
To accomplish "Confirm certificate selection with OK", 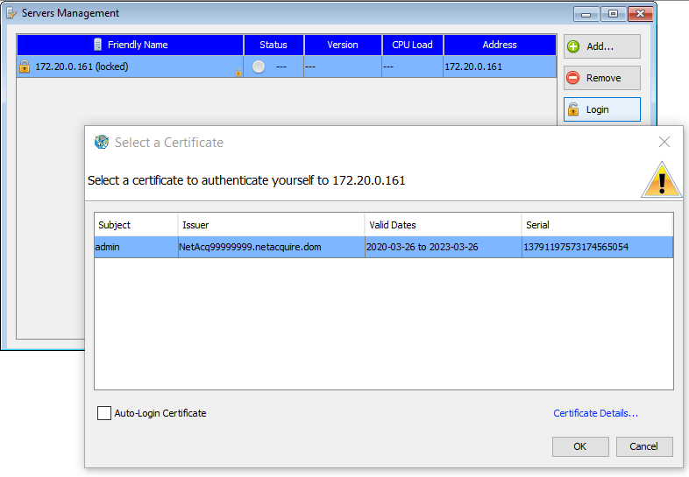I will (x=580, y=446).
